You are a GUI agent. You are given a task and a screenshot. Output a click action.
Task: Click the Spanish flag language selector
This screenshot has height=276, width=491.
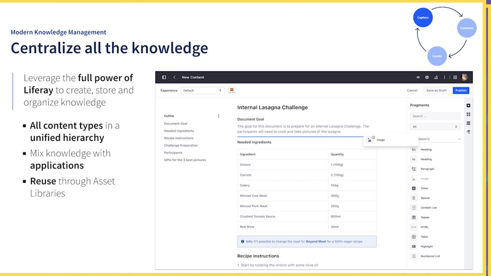(232, 90)
